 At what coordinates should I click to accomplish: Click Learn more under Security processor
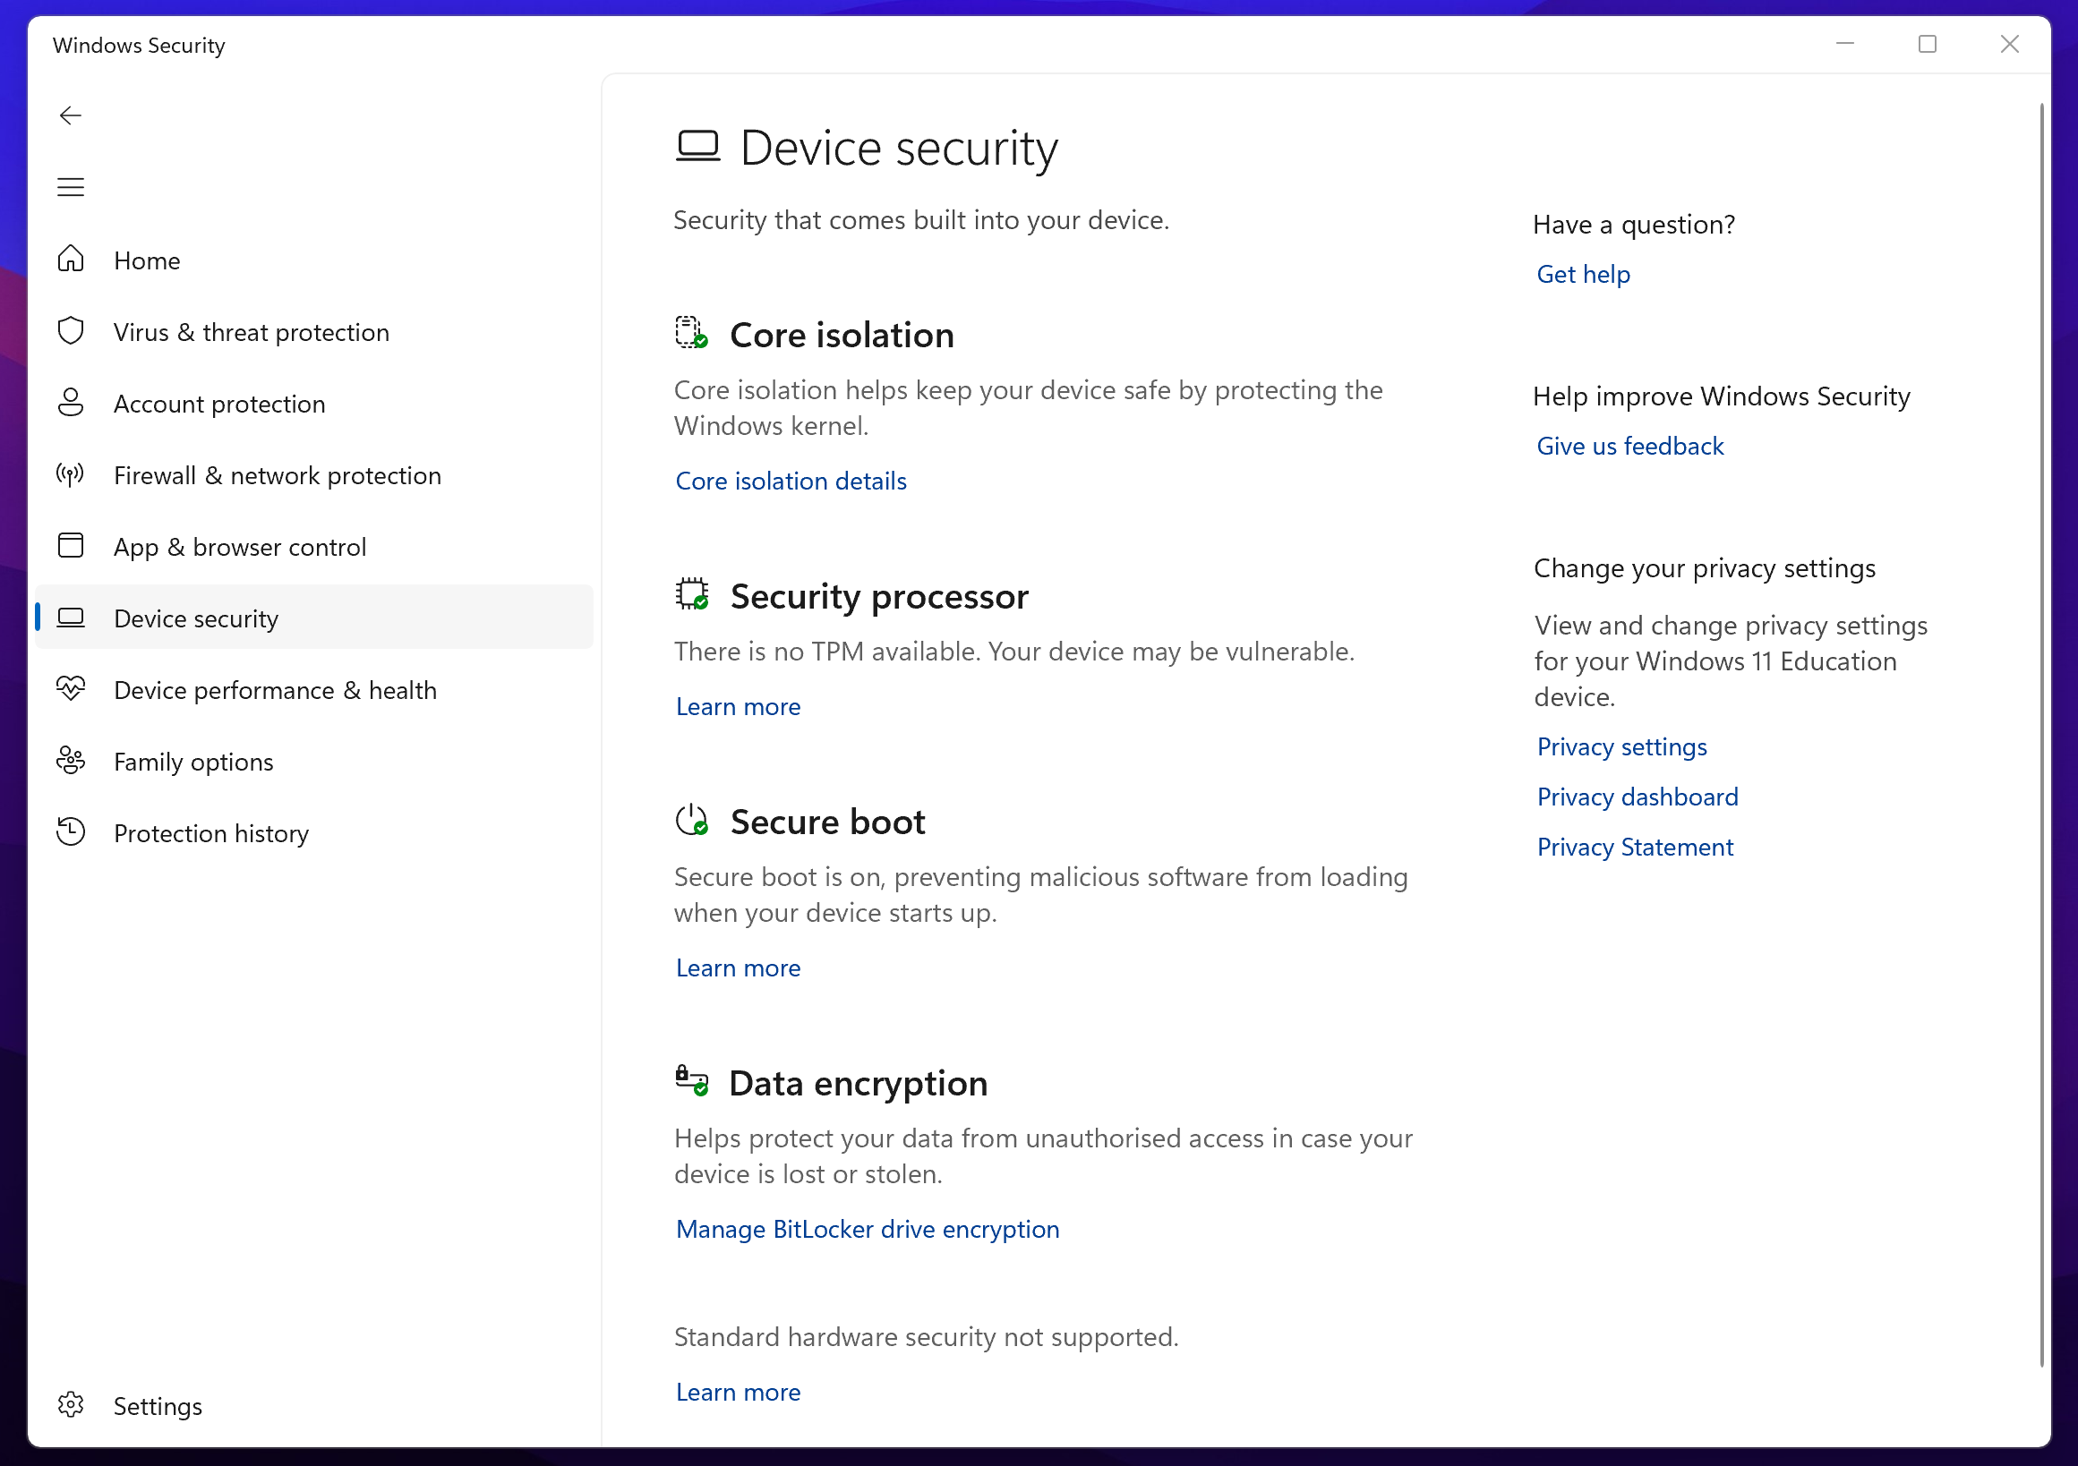coord(738,706)
